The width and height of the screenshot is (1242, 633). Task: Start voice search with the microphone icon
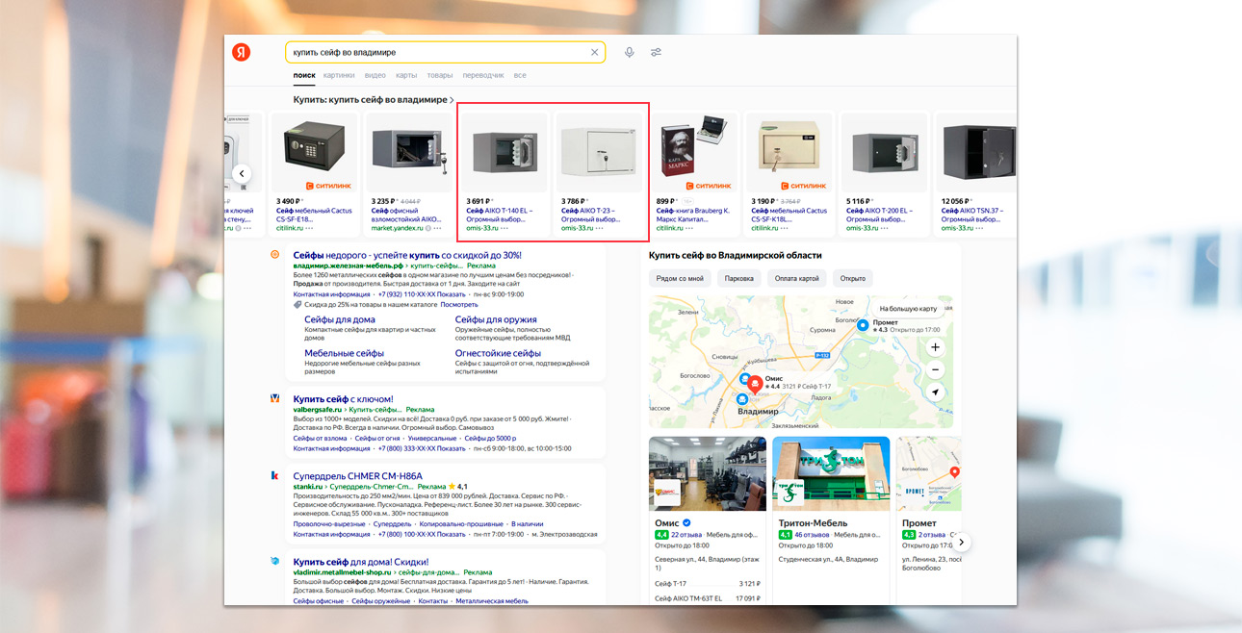pyautogui.click(x=629, y=53)
